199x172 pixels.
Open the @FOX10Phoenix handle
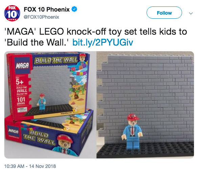[41, 17]
